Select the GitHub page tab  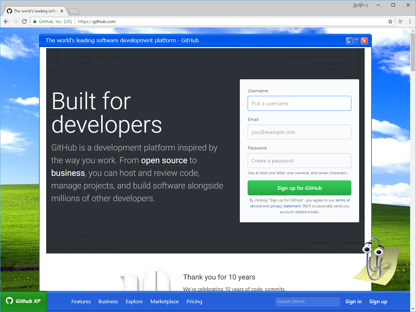35,11
